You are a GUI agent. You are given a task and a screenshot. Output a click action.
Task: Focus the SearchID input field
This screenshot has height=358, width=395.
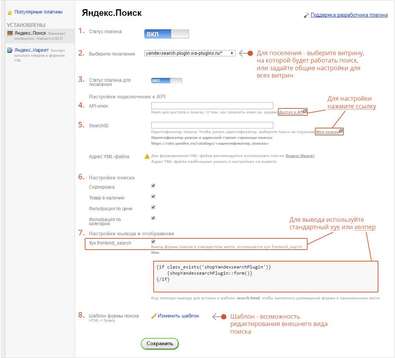click(x=212, y=125)
